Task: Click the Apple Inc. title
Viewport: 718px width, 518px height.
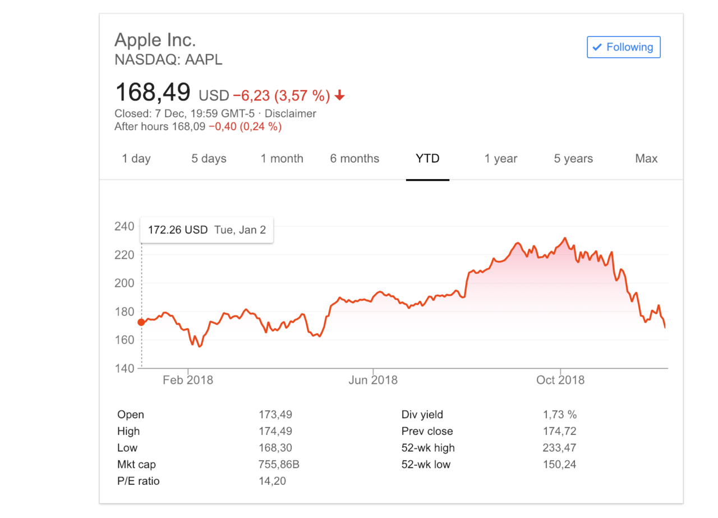Action: click(155, 40)
